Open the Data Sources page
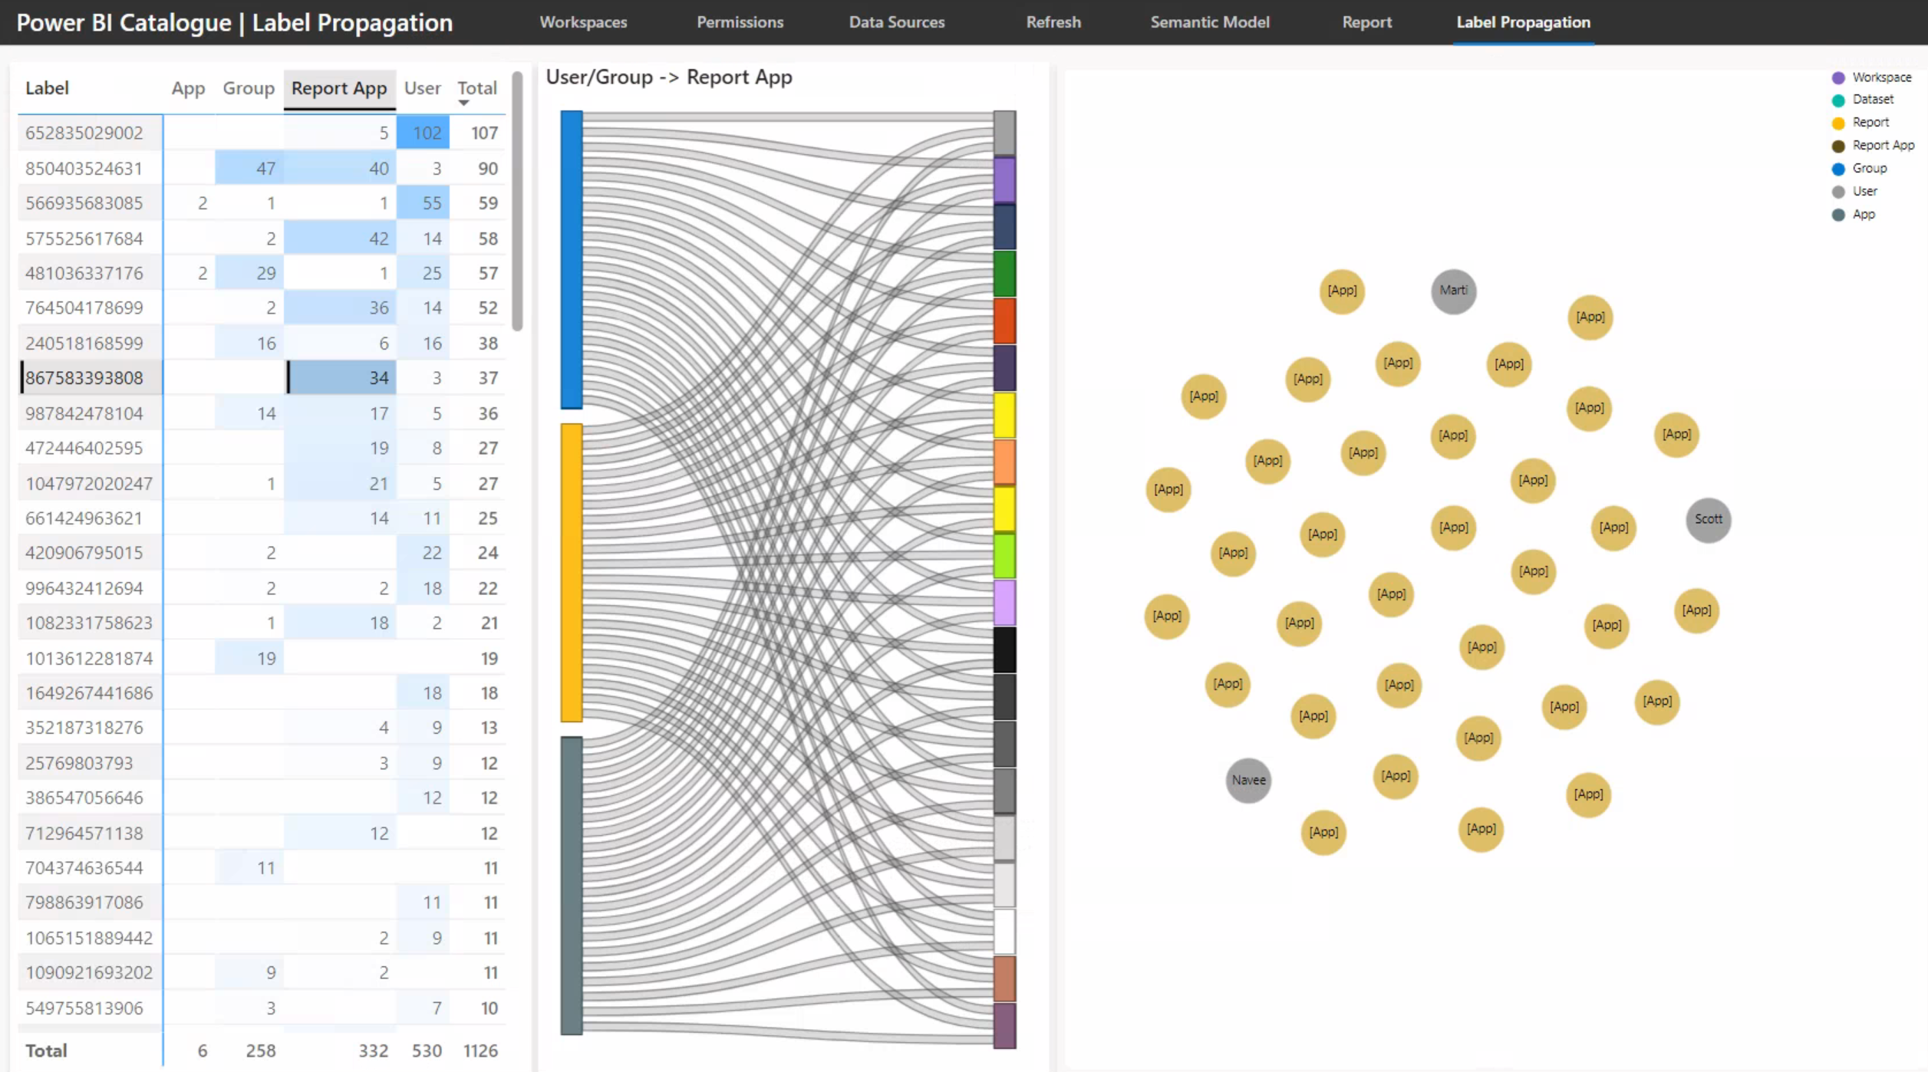The image size is (1928, 1072). [x=896, y=22]
